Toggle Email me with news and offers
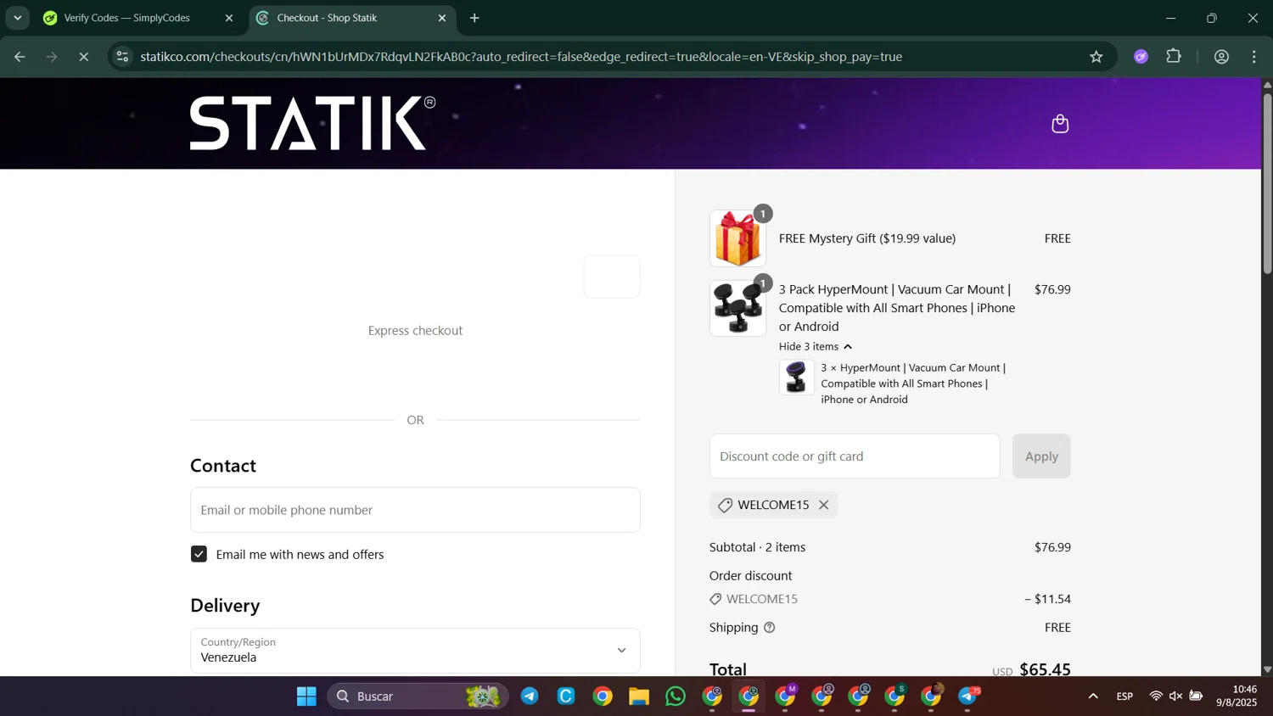 click(199, 554)
